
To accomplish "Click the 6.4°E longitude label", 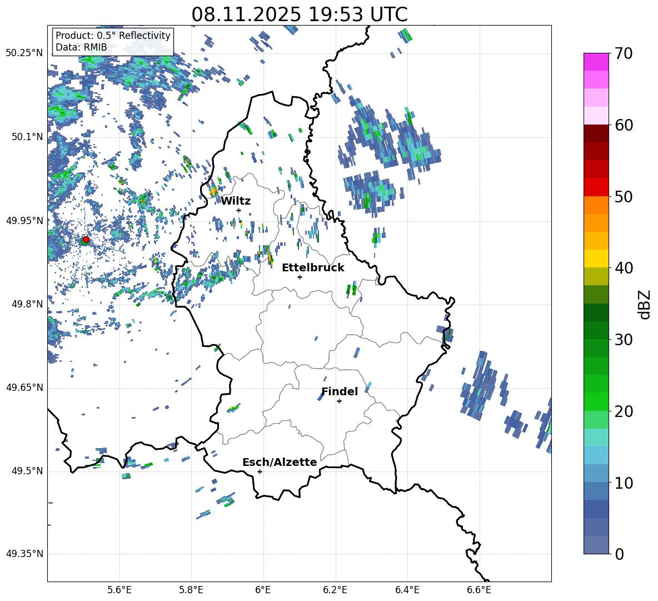I will [x=407, y=590].
